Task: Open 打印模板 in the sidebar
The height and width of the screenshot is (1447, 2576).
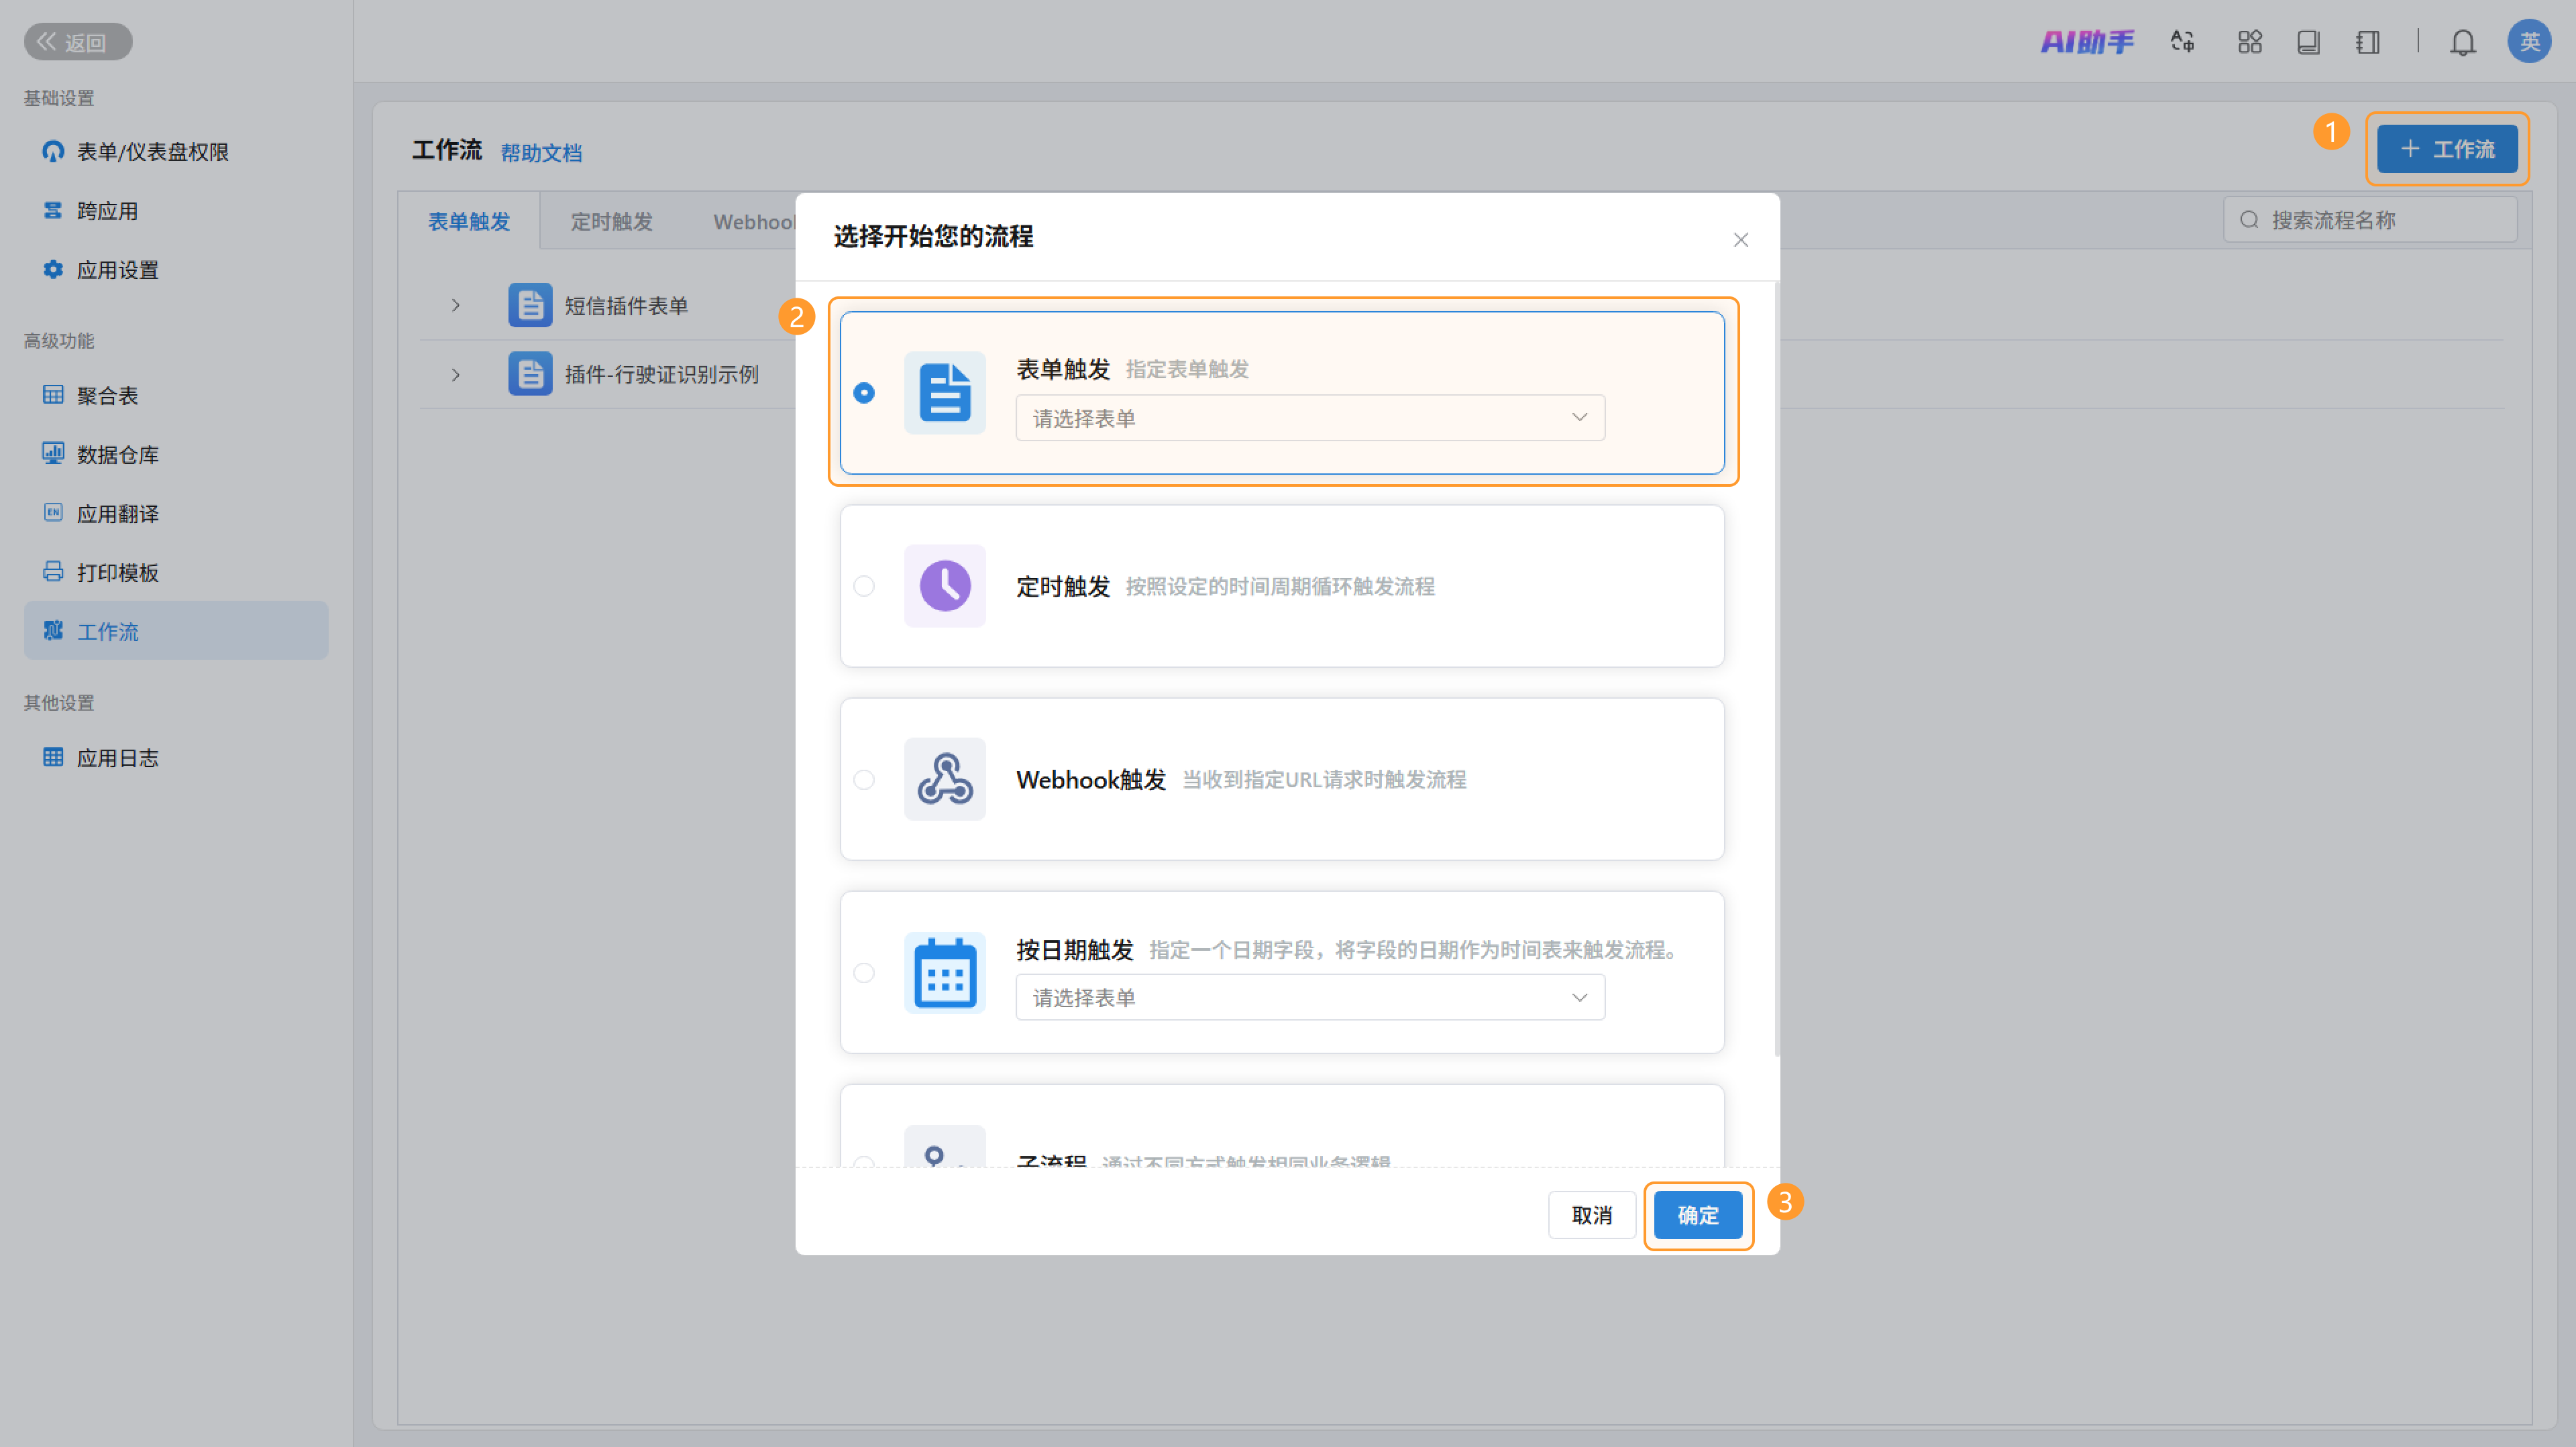Action: click(117, 573)
